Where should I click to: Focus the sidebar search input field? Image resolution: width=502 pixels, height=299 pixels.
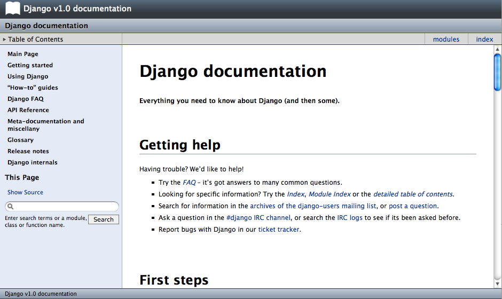[65, 207]
